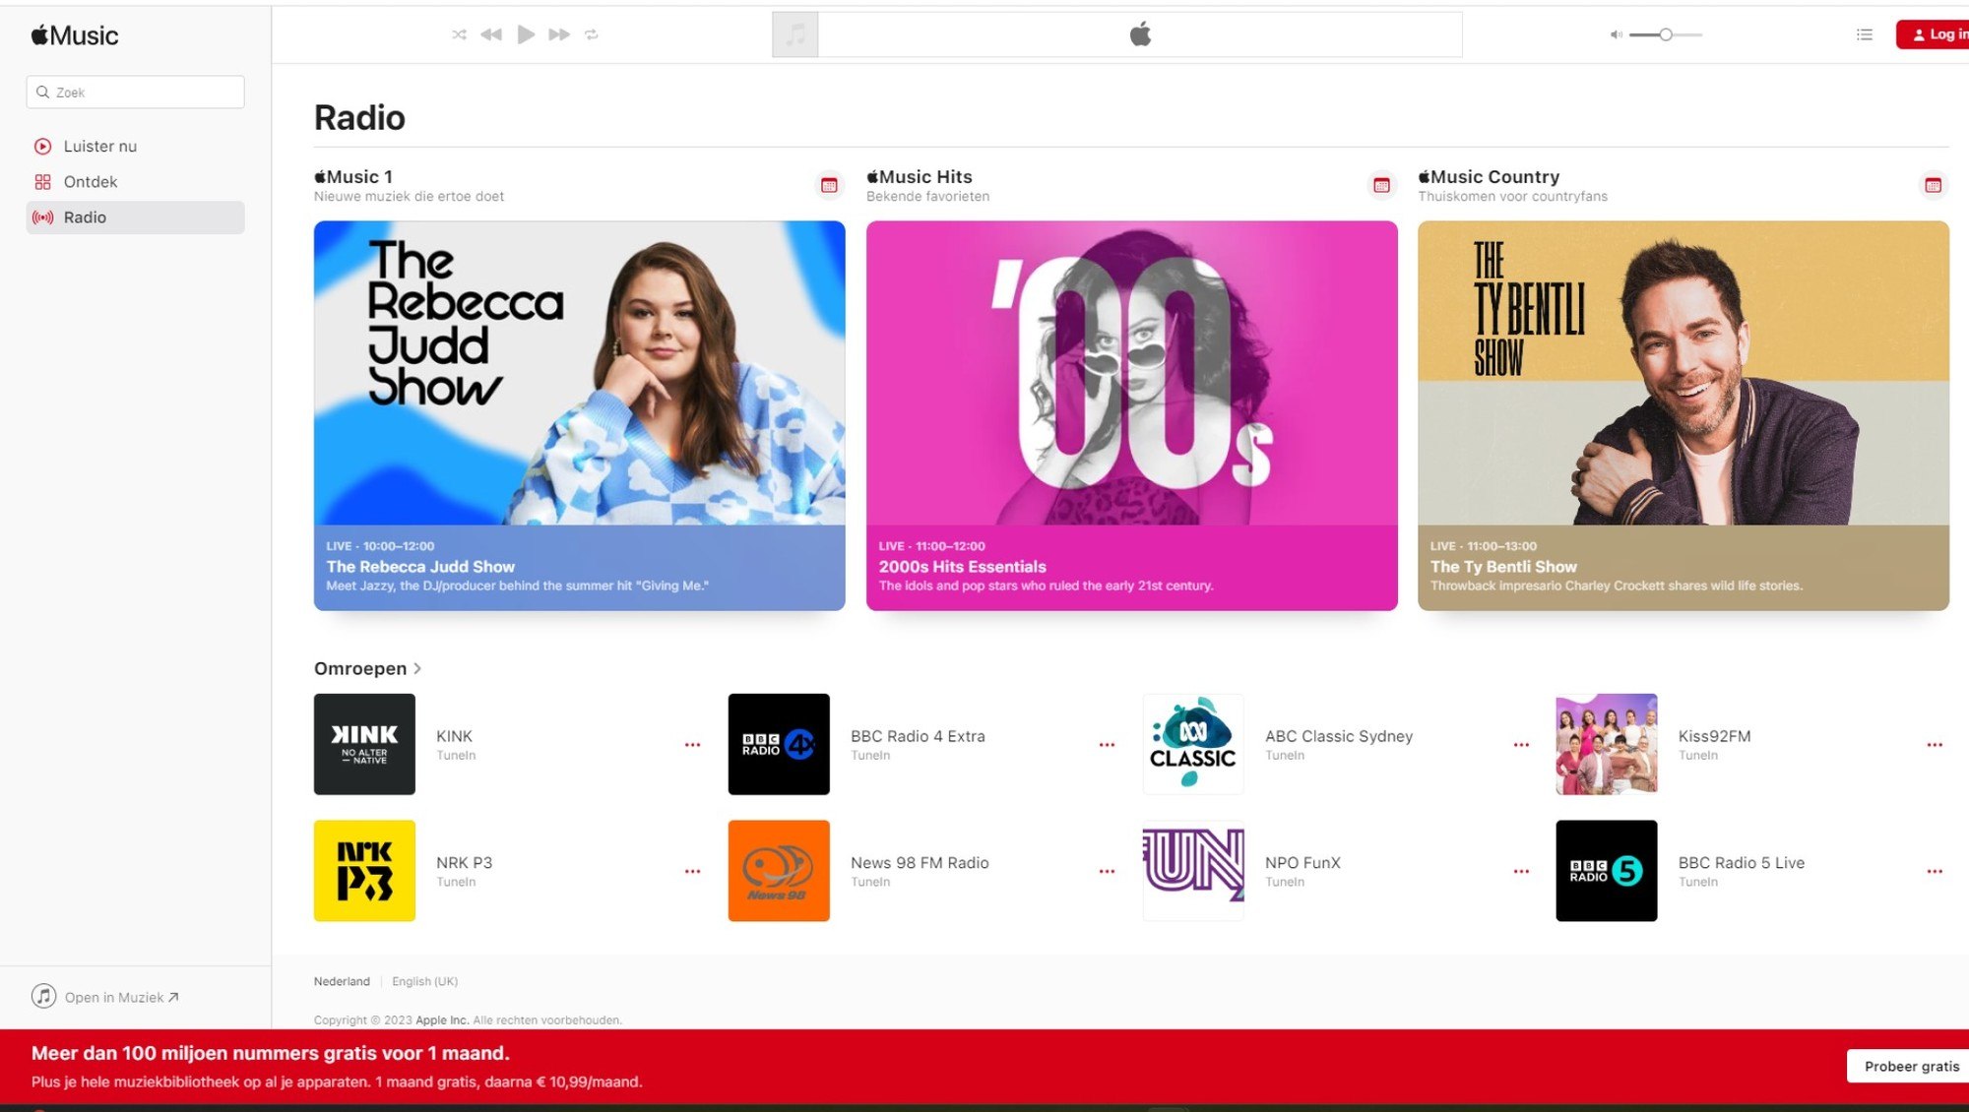Open more options for News 98 FM Radio
The width and height of the screenshot is (1969, 1112).
click(1108, 872)
